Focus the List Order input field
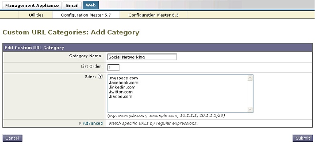317x146 pixels. coord(113,68)
